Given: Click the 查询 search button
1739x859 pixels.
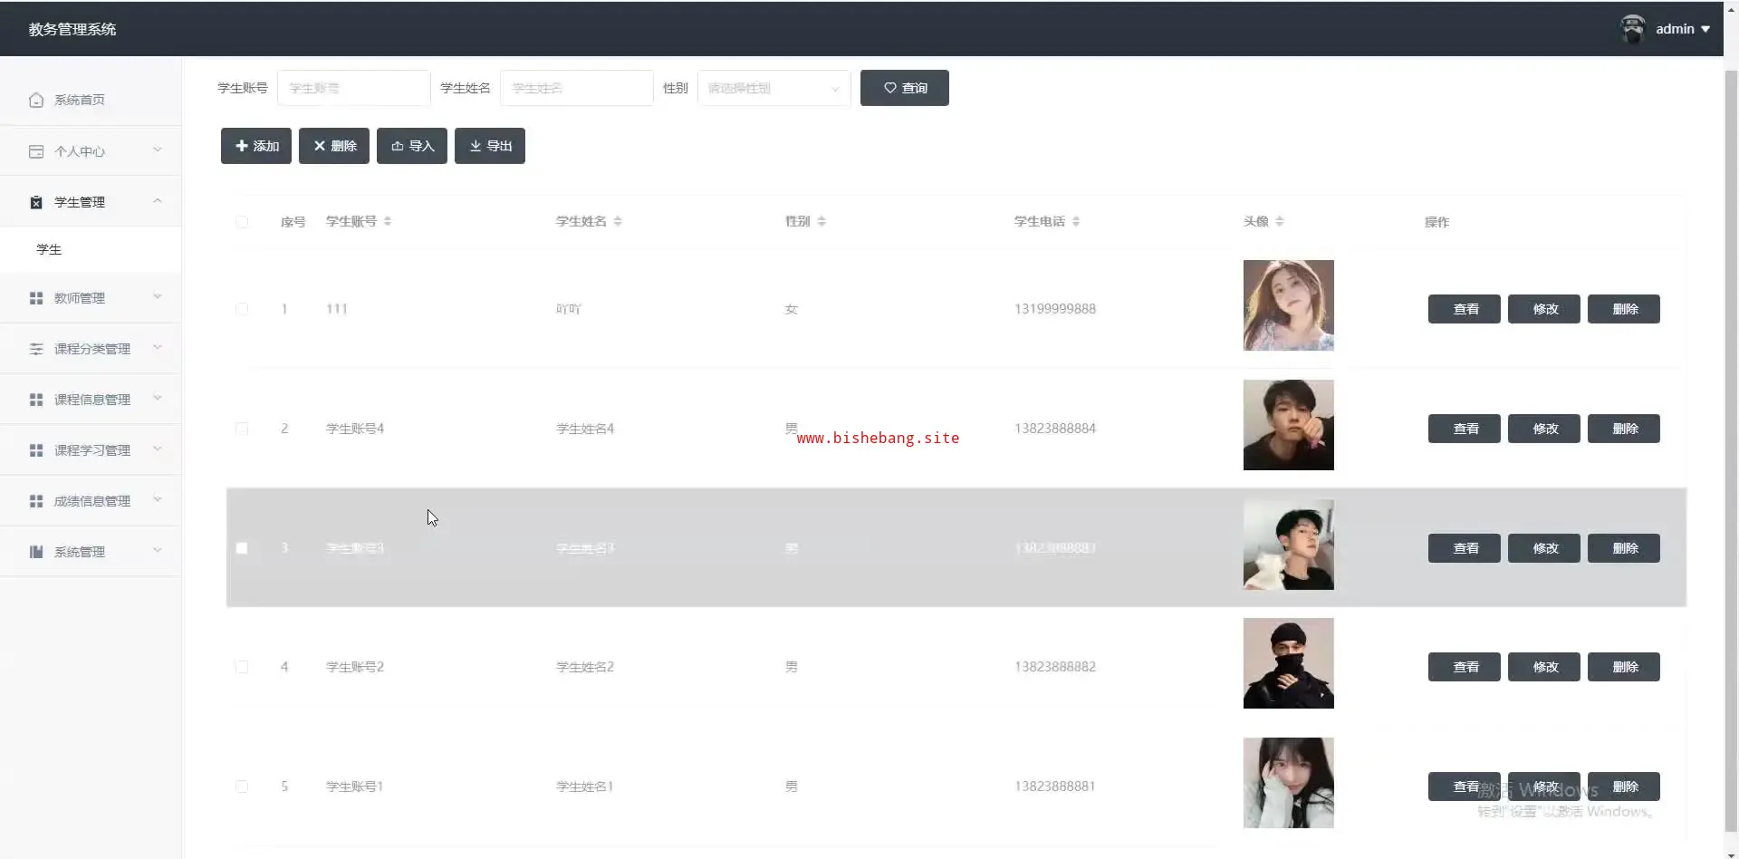Looking at the screenshot, I should pyautogui.click(x=905, y=88).
